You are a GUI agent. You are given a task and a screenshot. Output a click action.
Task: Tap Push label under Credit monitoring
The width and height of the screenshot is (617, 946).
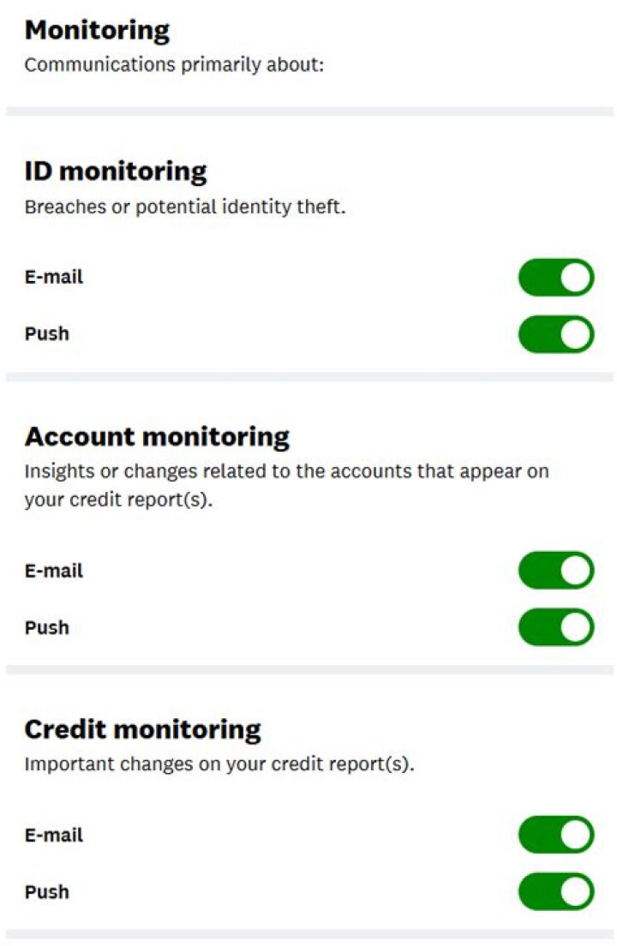coord(46,892)
